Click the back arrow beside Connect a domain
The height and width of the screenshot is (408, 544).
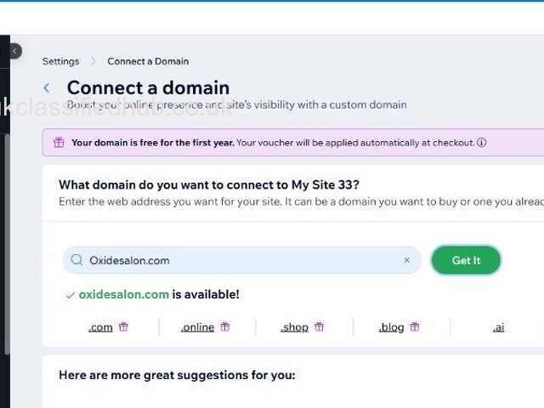47,88
